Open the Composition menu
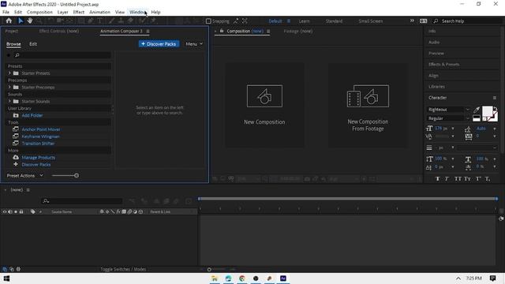This screenshot has height=284, width=505. [39, 12]
